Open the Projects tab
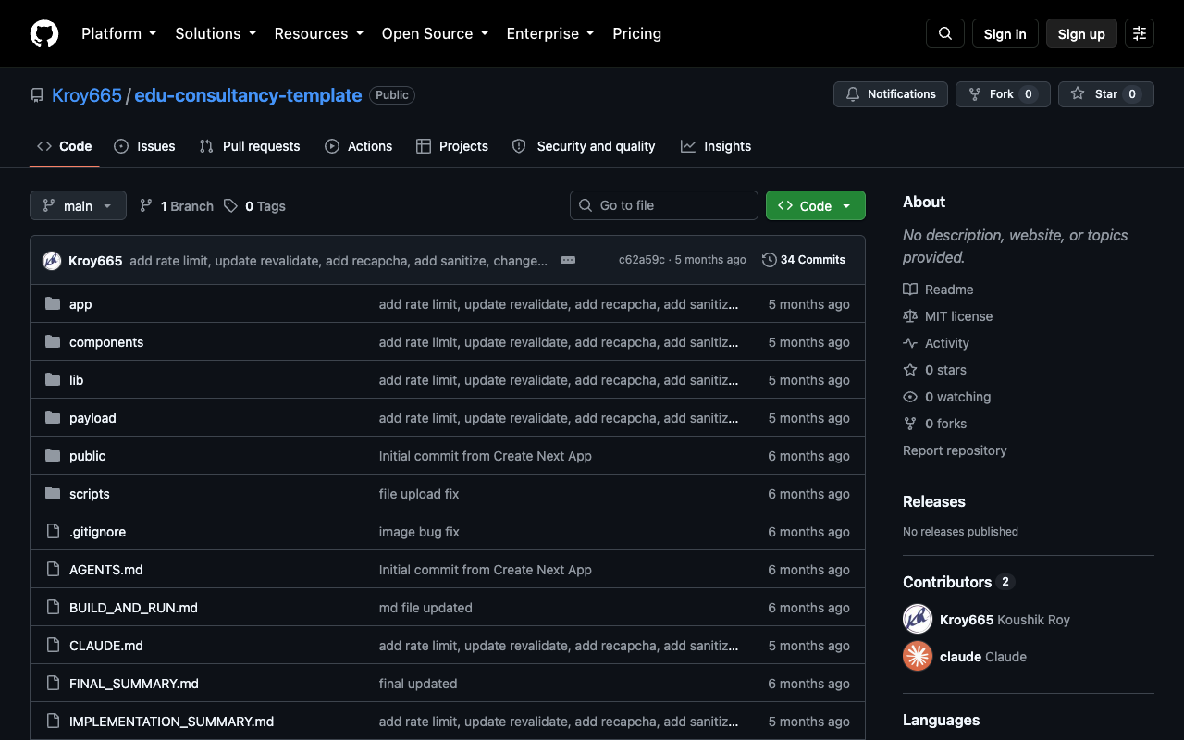Screen dimensions: 1184x740 pyautogui.click(x=452, y=146)
